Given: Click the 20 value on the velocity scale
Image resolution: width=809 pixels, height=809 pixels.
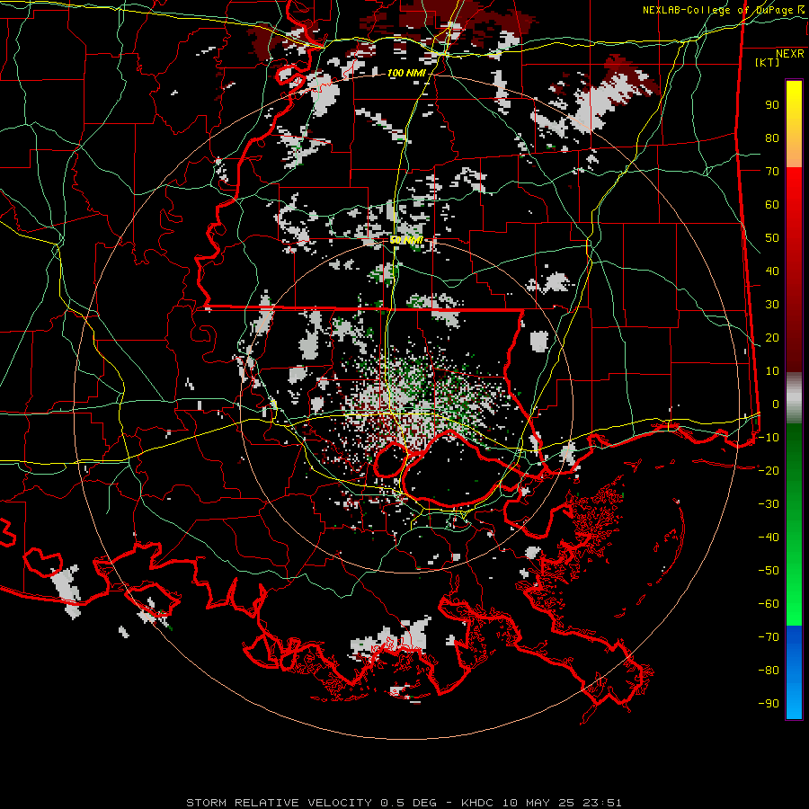Looking at the screenshot, I should tap(772, 338).
